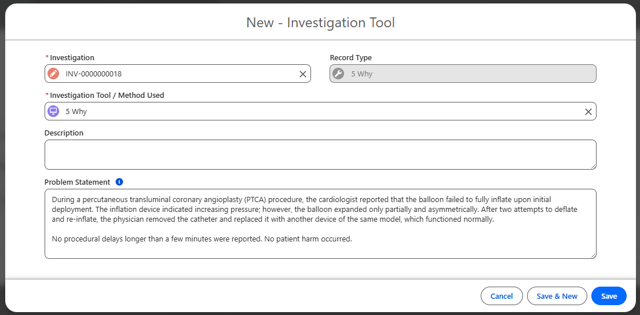
Task: Click the Description field label
Action: (x=64, y=133)
